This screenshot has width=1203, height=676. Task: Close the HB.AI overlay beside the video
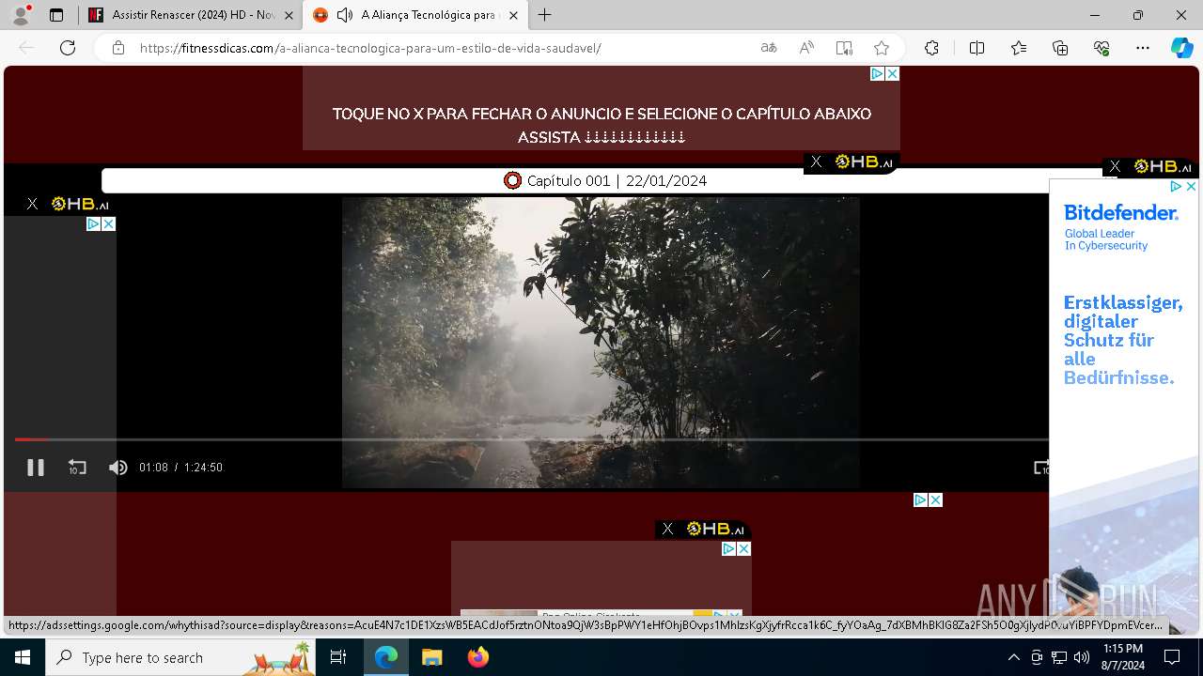tap(32, 204)
